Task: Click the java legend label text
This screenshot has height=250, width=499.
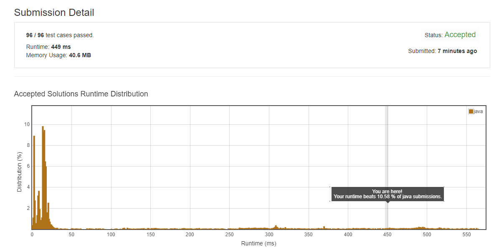Action: 479,111
